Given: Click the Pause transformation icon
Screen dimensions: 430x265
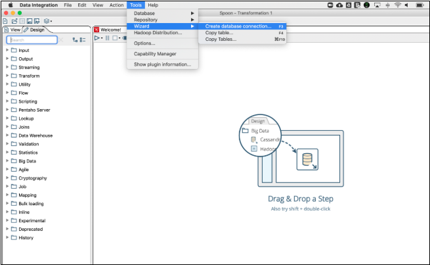Looking at the screenshot, I should (x=107, y=38).
